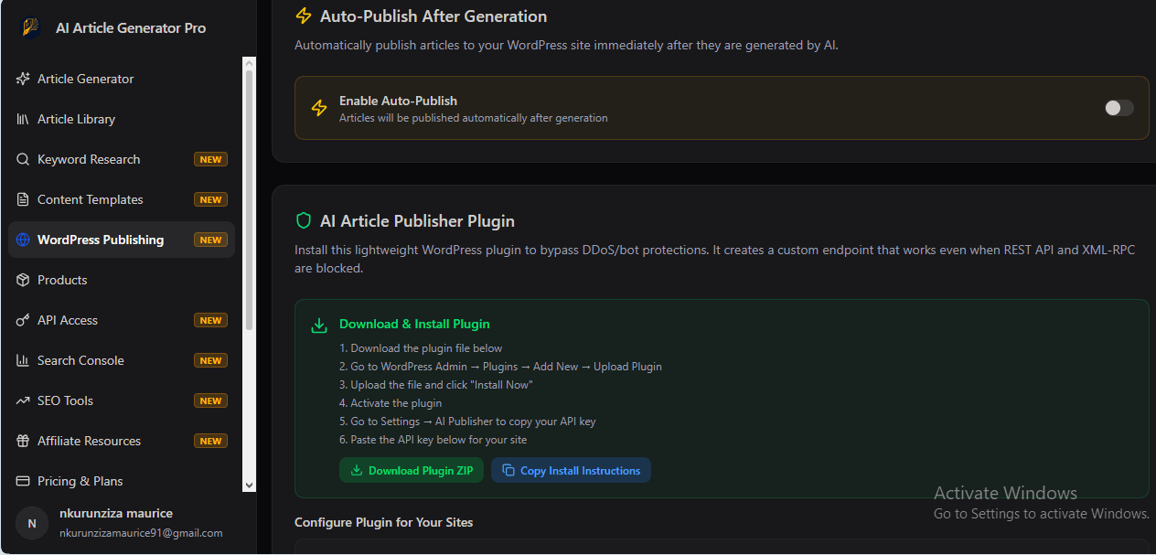Viewport: 1156px width, 555px height.
Task: Navigate to API Access
Action: pyautogui.click(x=122, y=320)
